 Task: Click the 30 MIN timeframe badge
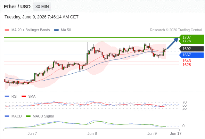pos(42,7)
